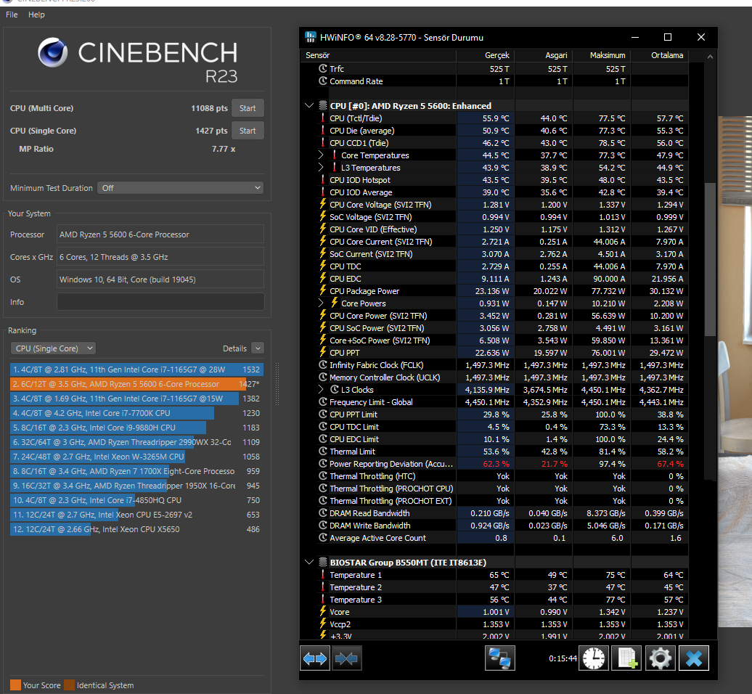
Task: Click the Processor name field
Action: 160,234
